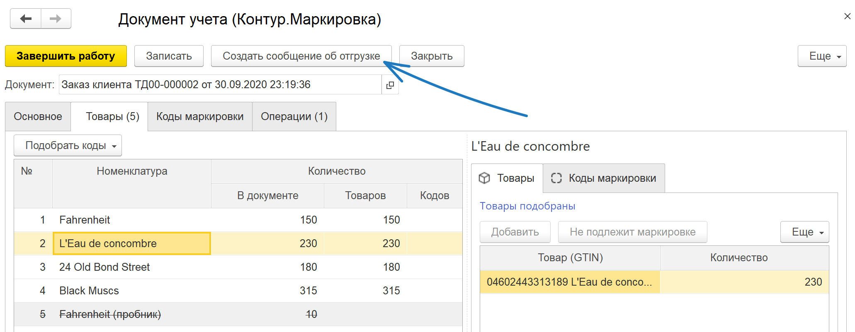The width and height of the screenshot is (855, 332).
Task: Open the top Еще dropdown menu
Action: coord(822,56)
